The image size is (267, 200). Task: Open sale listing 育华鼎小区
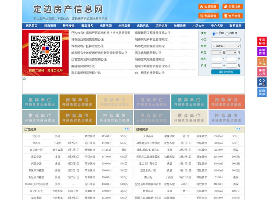[x=36, y=150]
